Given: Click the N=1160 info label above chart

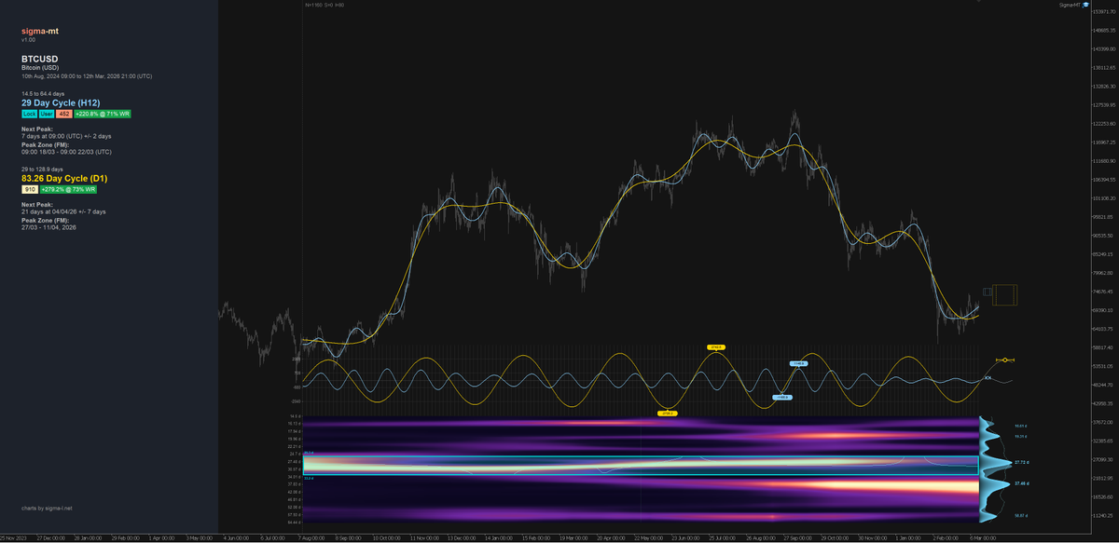Looking at the screenshot, I should pyautogui.click(x=324, y=5).
